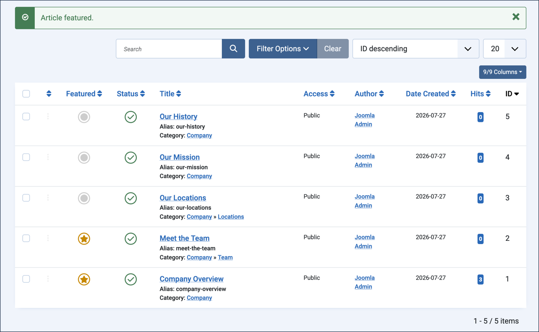Sort table by Date Created column
Viewport: 539px width, 332px height.
pos(431,94)
